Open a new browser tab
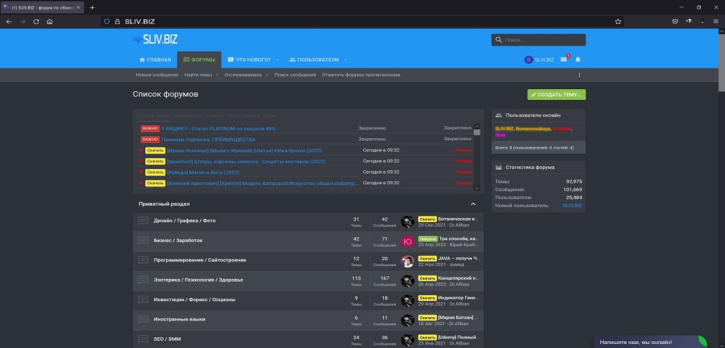Viewport: 725px width, 348px height. click(x=92, y=7)
